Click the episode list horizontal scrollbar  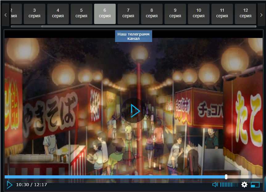point(148,27)
